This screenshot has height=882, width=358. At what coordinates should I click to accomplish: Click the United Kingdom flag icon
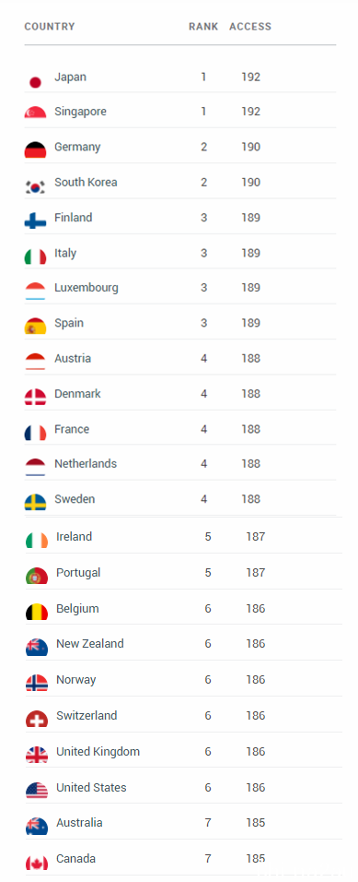tap(37, 755)
